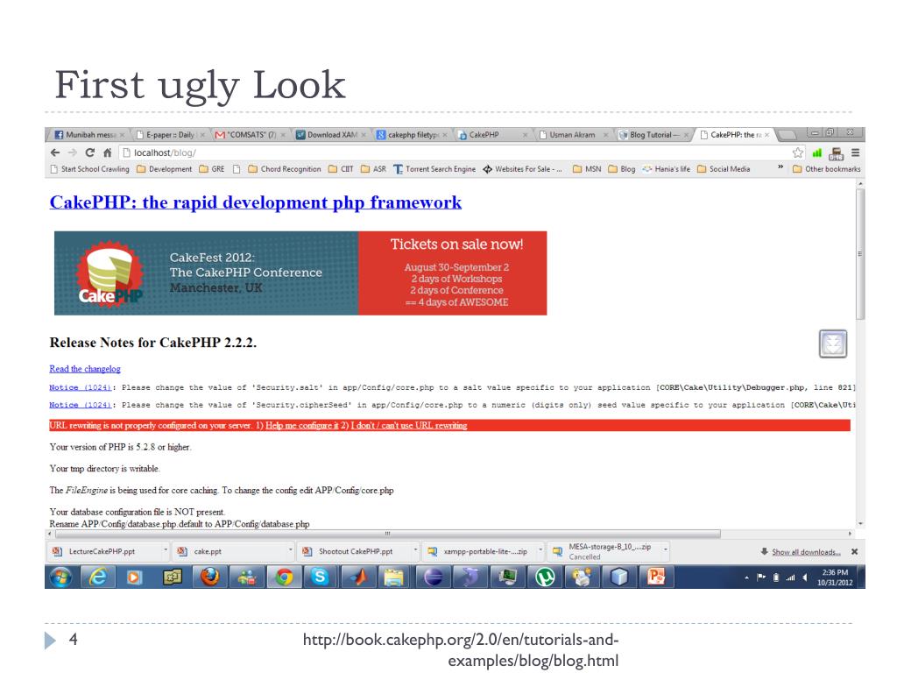This screenshot has height=673, width=897.
Task: Click Help me configure it link
Action: [302, 426]
